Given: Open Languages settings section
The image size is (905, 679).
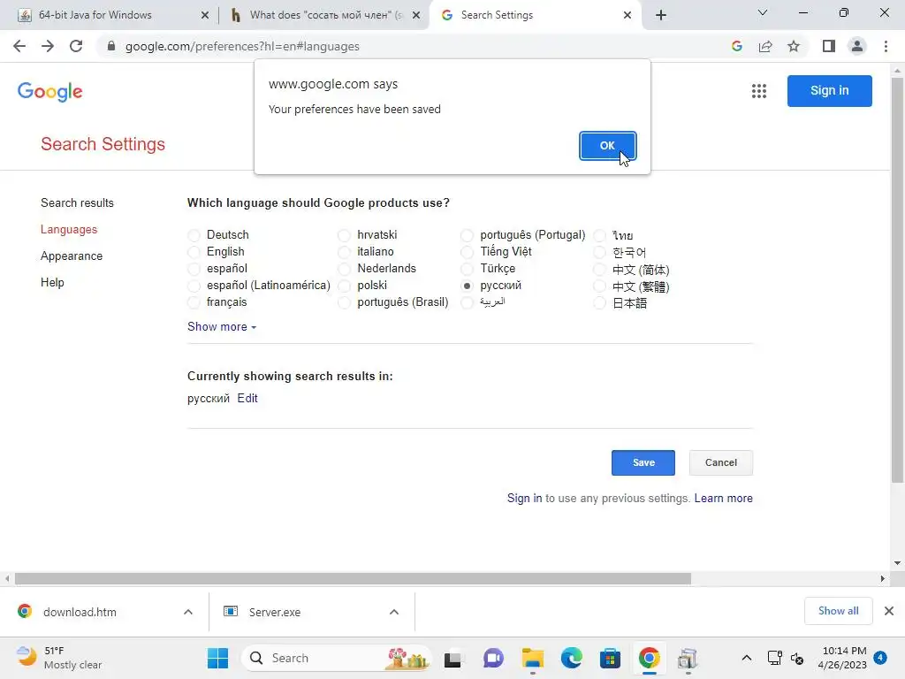Looking at the screenshot, I should click(x=69, y=229).
